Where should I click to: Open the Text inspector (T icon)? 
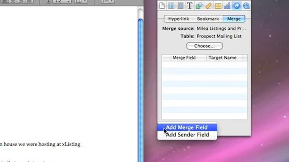click(190, 5)
